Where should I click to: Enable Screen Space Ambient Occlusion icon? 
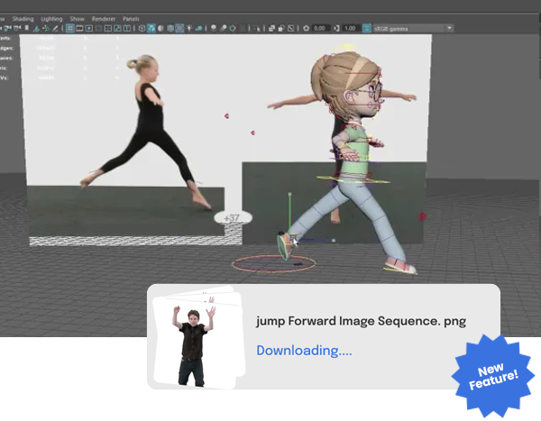coord(214,28)
